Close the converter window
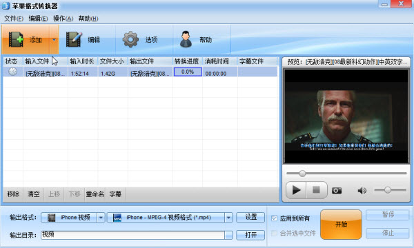The width and height of the screenshot is (414, 248). pyautogui.click(x=401, y=4)
